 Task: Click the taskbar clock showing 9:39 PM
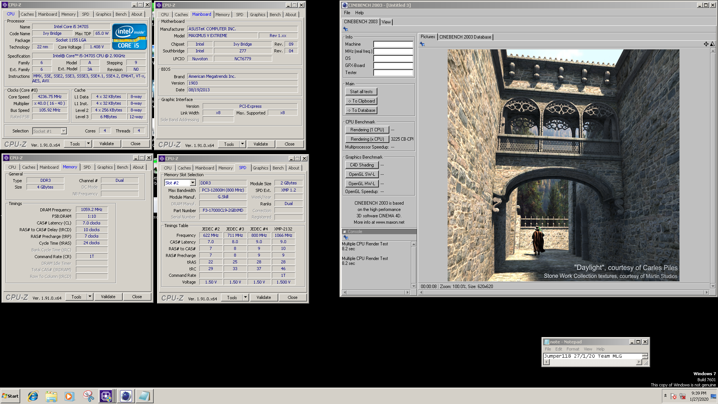[x=699, y=396]
